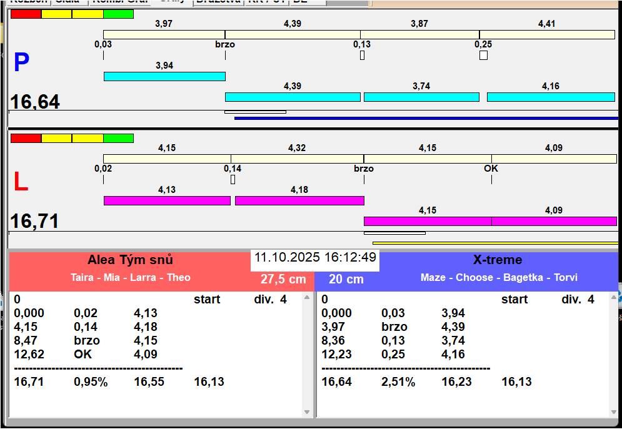Click the red start light in lane P

26,14
